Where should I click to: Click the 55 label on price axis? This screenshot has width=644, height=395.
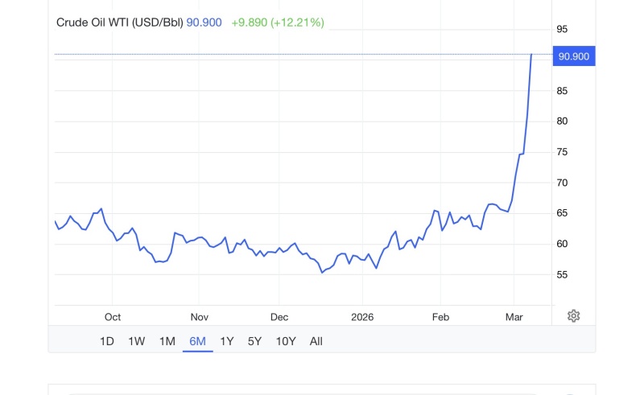point(562,275)
